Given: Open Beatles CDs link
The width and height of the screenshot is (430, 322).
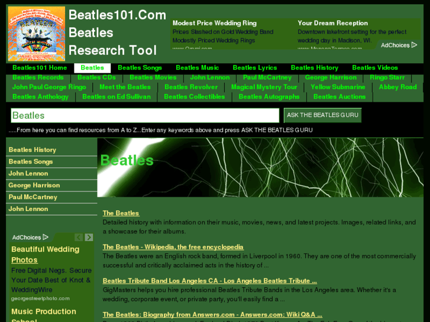Looking at the screenshot, I should (96, 77).
